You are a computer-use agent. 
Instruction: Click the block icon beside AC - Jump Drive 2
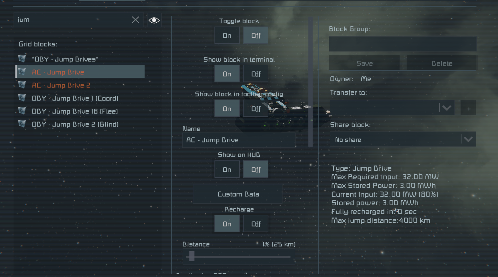pos(22,85)
